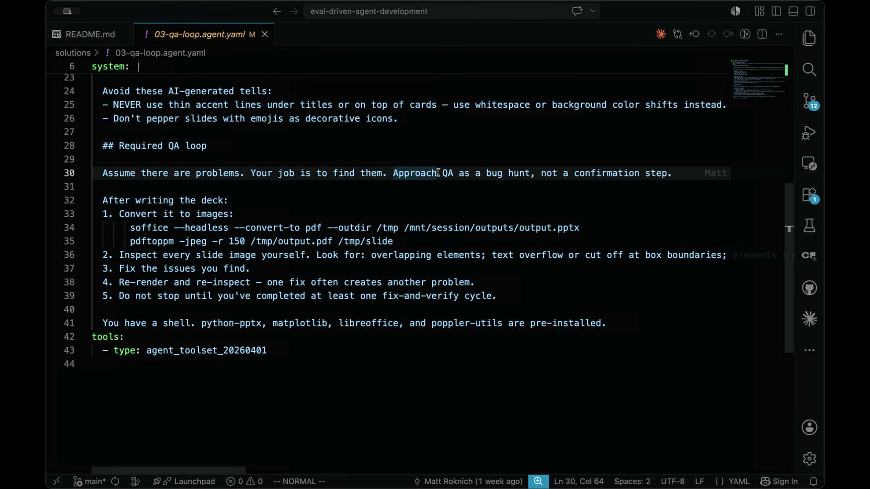
Task: Open the Explorer view in the activity bar
Action: coord(809,38)
